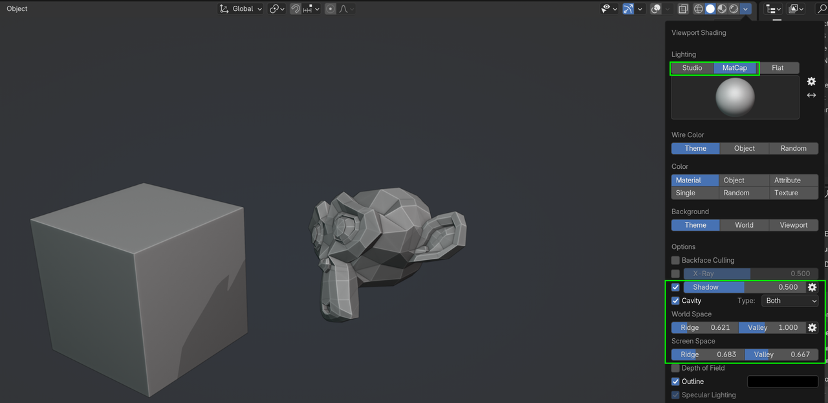Choose Random color mode
The height and width of the screenshot is (403, 828).
pyautogui.click(x=744, y=193)
